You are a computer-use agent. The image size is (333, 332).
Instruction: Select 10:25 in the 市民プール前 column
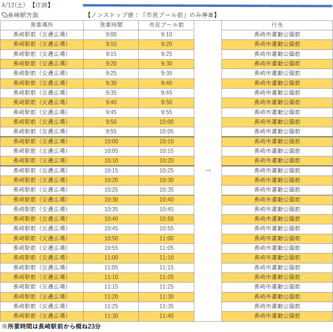[x=166, y=171]
